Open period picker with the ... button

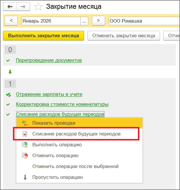(85, 21)
